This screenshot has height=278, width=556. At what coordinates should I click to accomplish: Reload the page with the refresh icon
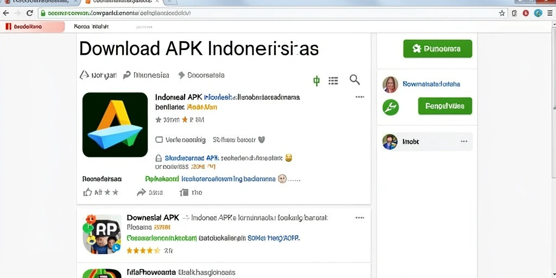(29, 13)
